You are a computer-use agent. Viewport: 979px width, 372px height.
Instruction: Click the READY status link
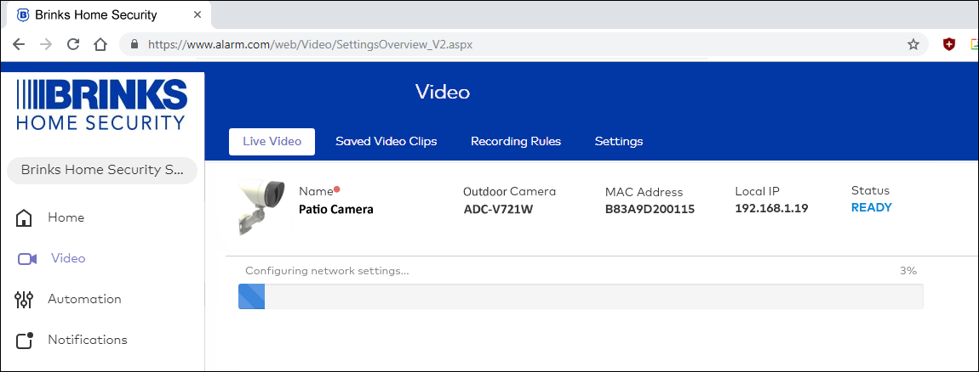point(872,207)
